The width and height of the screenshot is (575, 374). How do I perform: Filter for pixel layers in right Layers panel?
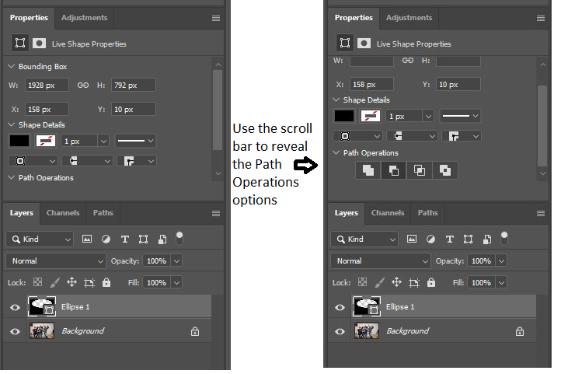pyautogui.click(x=412, y=239)
